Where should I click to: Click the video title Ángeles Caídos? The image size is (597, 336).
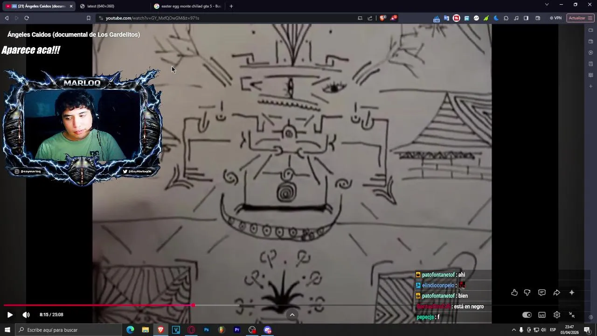(x=74, y=35)
